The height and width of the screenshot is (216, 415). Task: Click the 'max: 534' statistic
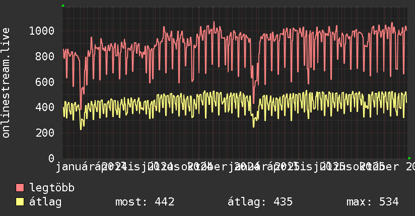[372, 202]
